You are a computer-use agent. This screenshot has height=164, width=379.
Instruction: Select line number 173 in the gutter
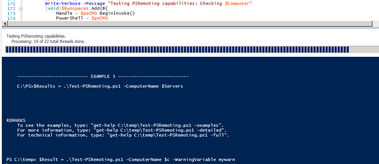[x=11, y=13]
